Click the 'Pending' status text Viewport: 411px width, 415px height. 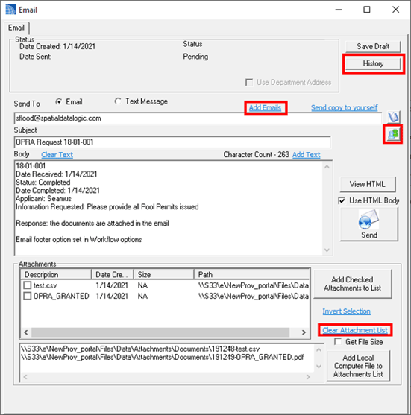click(195, 57)
